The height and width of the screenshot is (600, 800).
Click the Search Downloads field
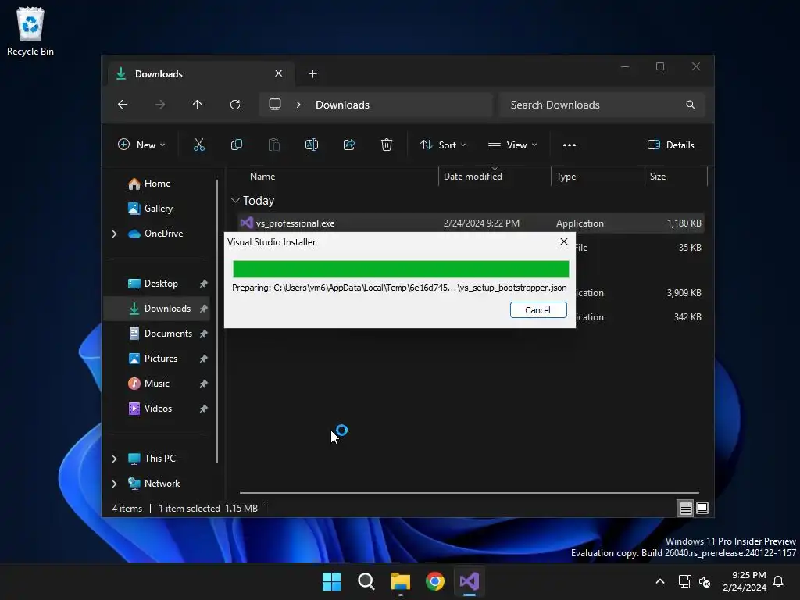(x=602, y=105)
